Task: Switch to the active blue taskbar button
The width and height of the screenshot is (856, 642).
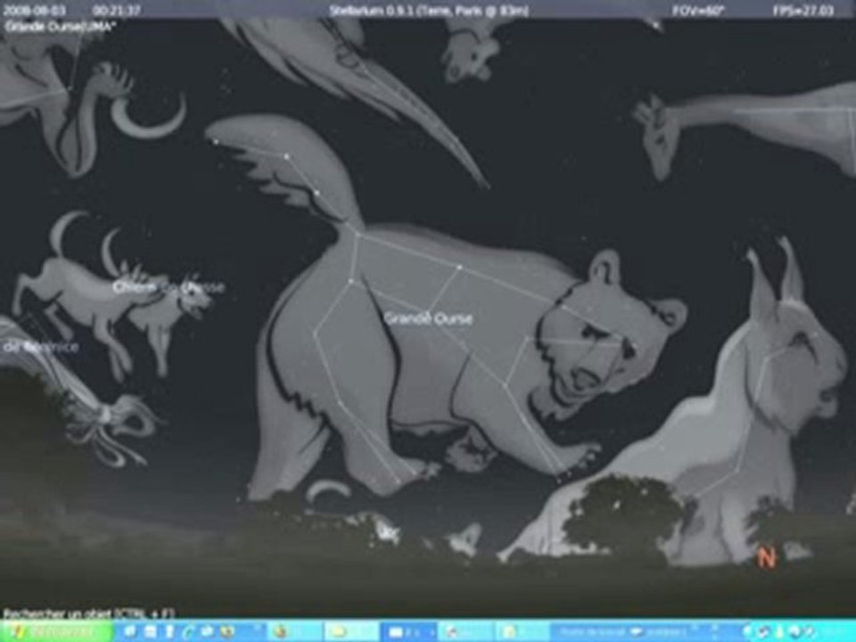Action: pos(407,632)
